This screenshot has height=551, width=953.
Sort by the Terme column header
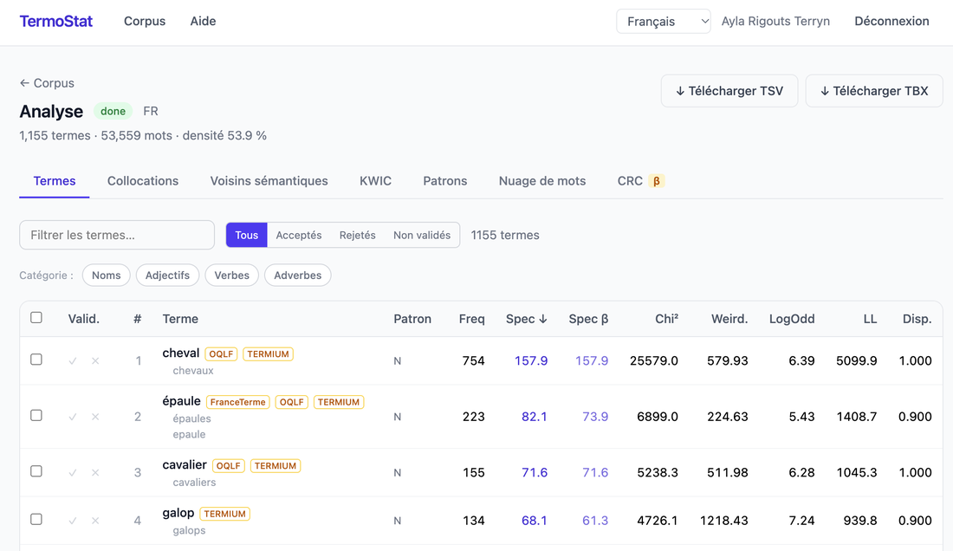[180, 319]
